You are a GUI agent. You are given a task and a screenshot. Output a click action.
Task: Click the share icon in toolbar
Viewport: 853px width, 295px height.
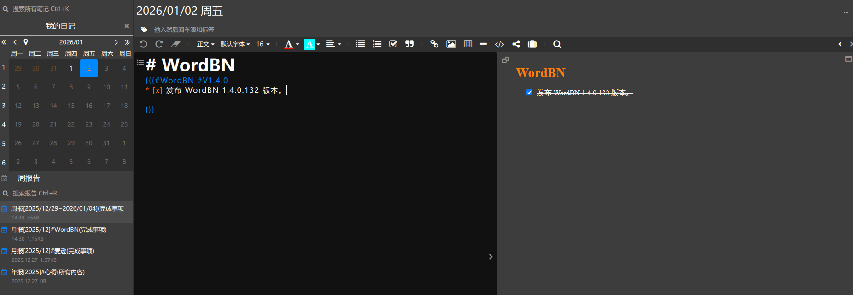coord(516,44)
